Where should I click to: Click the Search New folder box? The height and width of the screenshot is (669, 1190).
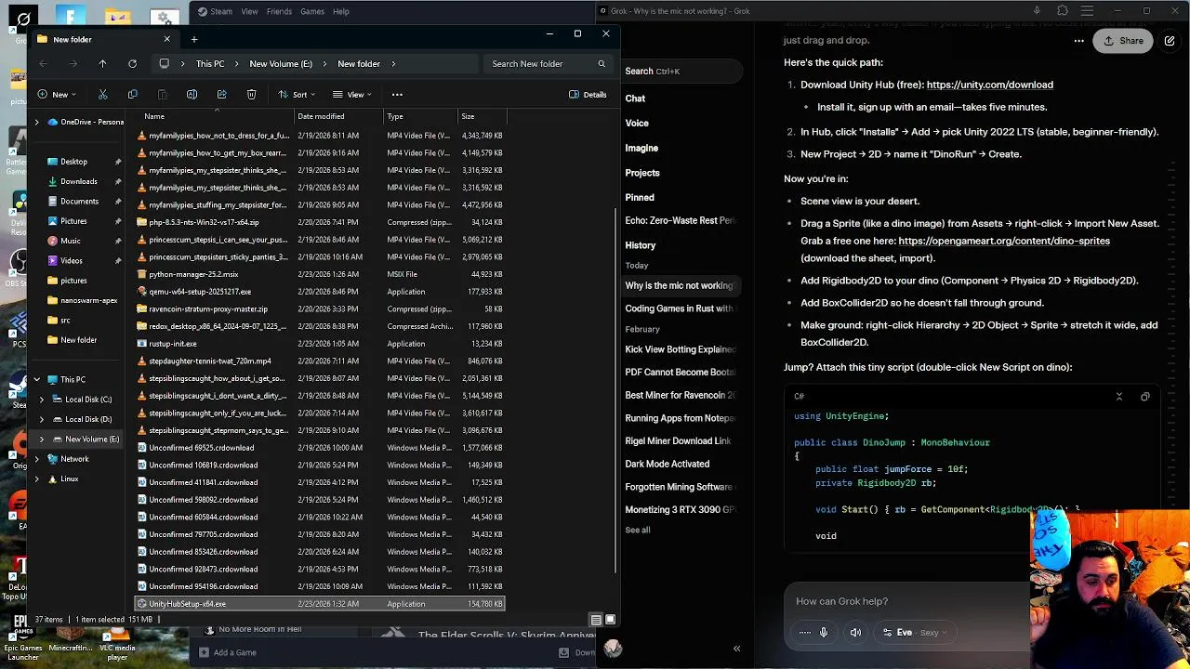coord(549,63)
